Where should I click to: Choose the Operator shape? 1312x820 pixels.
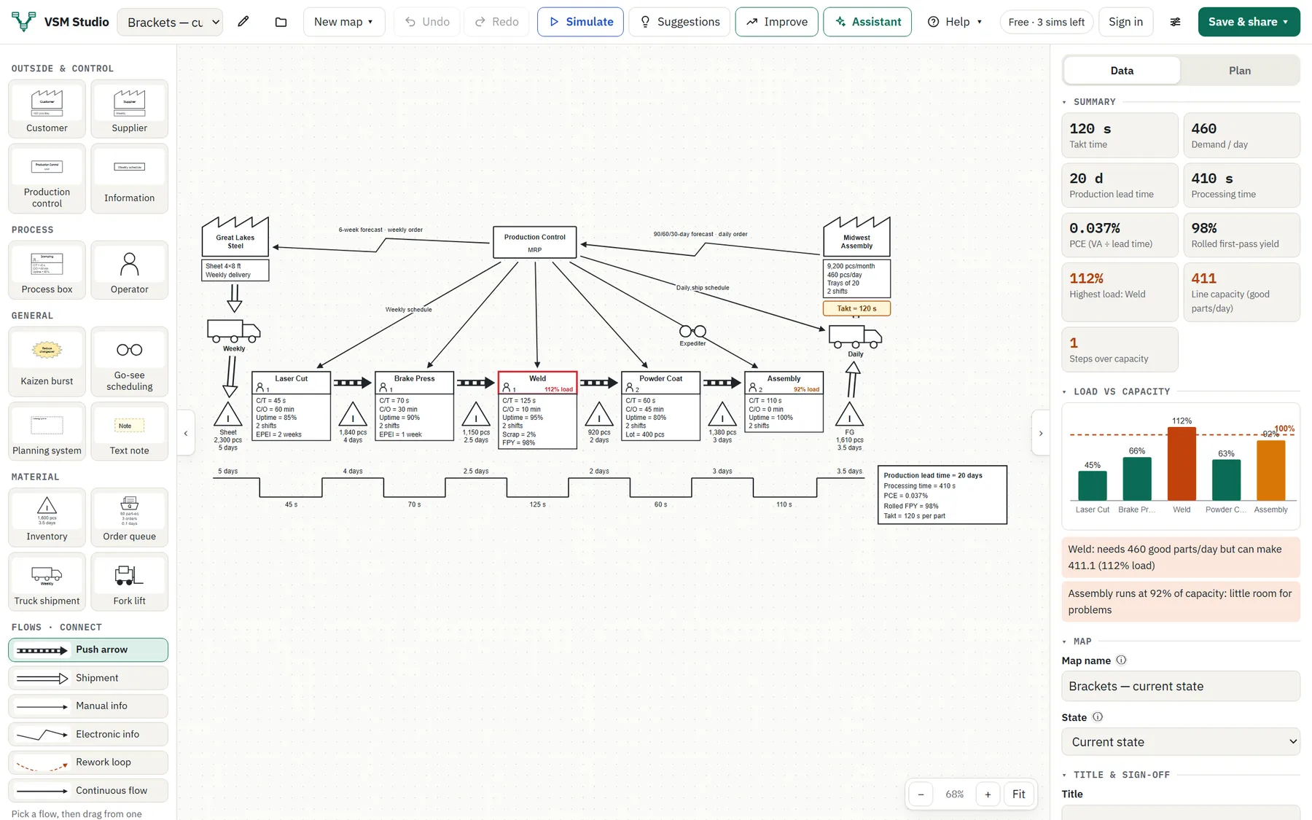click(x=129, y=270)
